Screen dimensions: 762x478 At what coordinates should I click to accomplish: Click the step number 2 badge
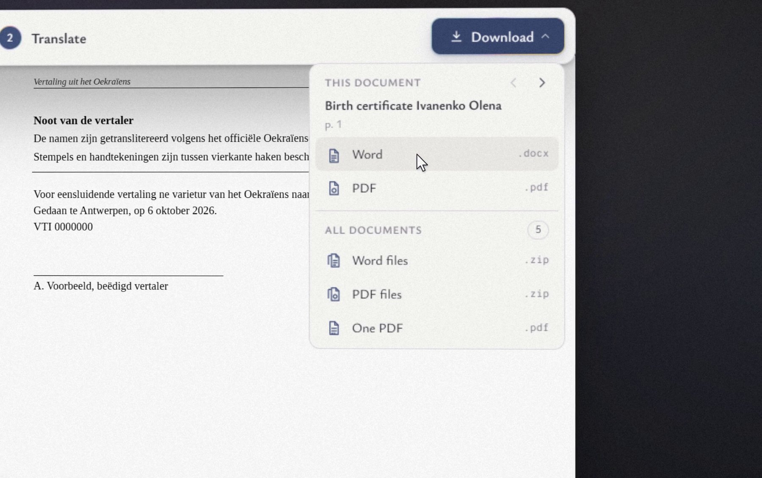[x=10, y=38]
